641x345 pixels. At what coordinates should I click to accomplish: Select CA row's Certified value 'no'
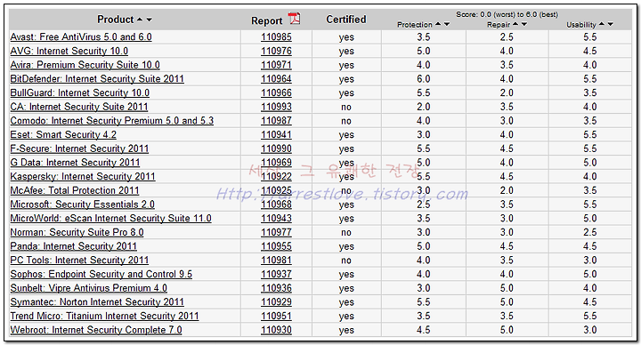[346, 107]
